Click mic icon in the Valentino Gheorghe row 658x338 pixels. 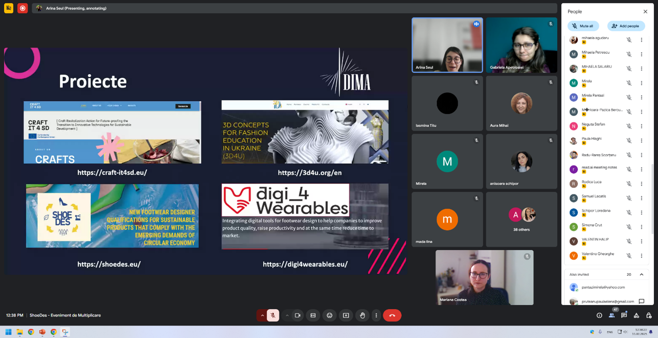click(629, 256)
